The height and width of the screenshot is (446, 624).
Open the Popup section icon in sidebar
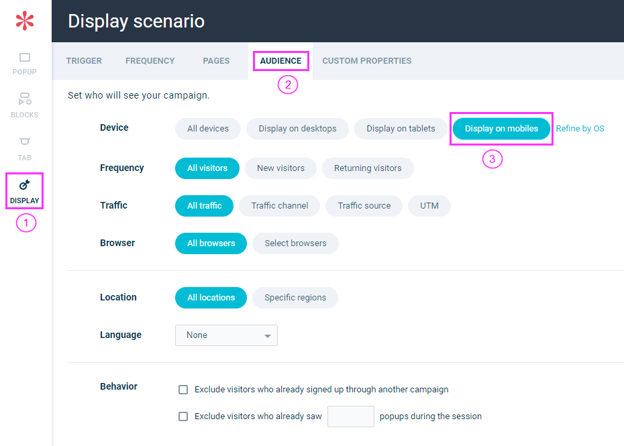pyautogui.click(x=25, y=58)
